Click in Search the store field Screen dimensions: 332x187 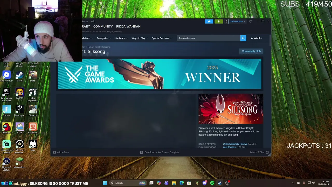[x=209, y=38]
